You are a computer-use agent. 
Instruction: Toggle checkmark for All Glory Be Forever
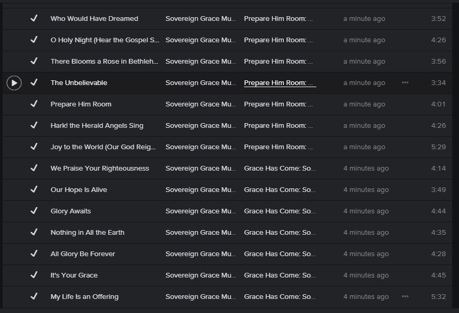(x=34, y=254)
